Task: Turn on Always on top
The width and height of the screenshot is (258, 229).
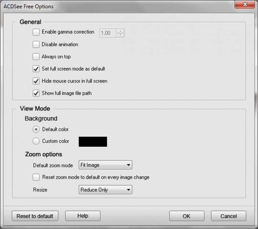Action: click(x=36, y=56)
